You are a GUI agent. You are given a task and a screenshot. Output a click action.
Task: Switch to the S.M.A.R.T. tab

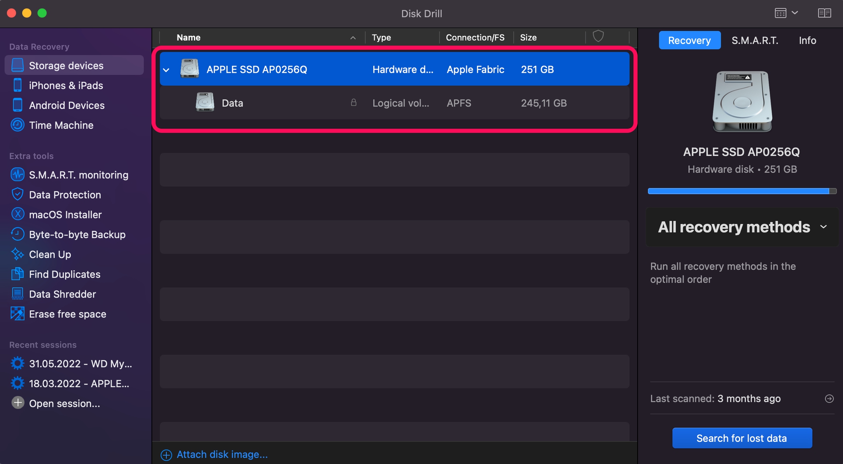[755, 40]
